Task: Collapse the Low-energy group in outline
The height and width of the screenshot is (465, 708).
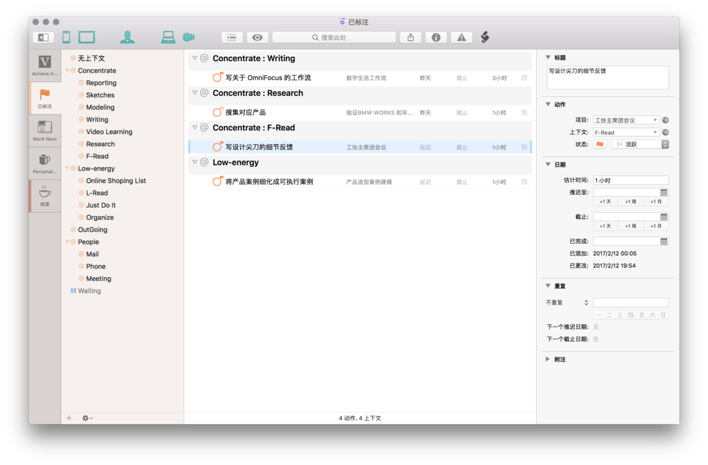Action: click(x=195, y=162)
